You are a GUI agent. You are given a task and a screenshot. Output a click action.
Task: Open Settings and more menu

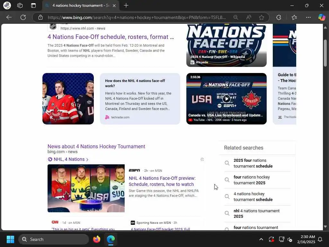click(308, 17)
